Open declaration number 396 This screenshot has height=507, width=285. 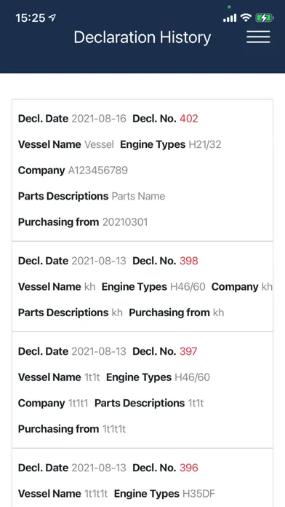[x=189, y=468]
